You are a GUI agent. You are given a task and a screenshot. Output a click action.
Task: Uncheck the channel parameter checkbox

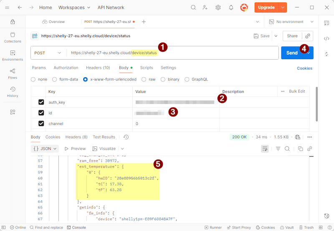[x=41, y=123]
